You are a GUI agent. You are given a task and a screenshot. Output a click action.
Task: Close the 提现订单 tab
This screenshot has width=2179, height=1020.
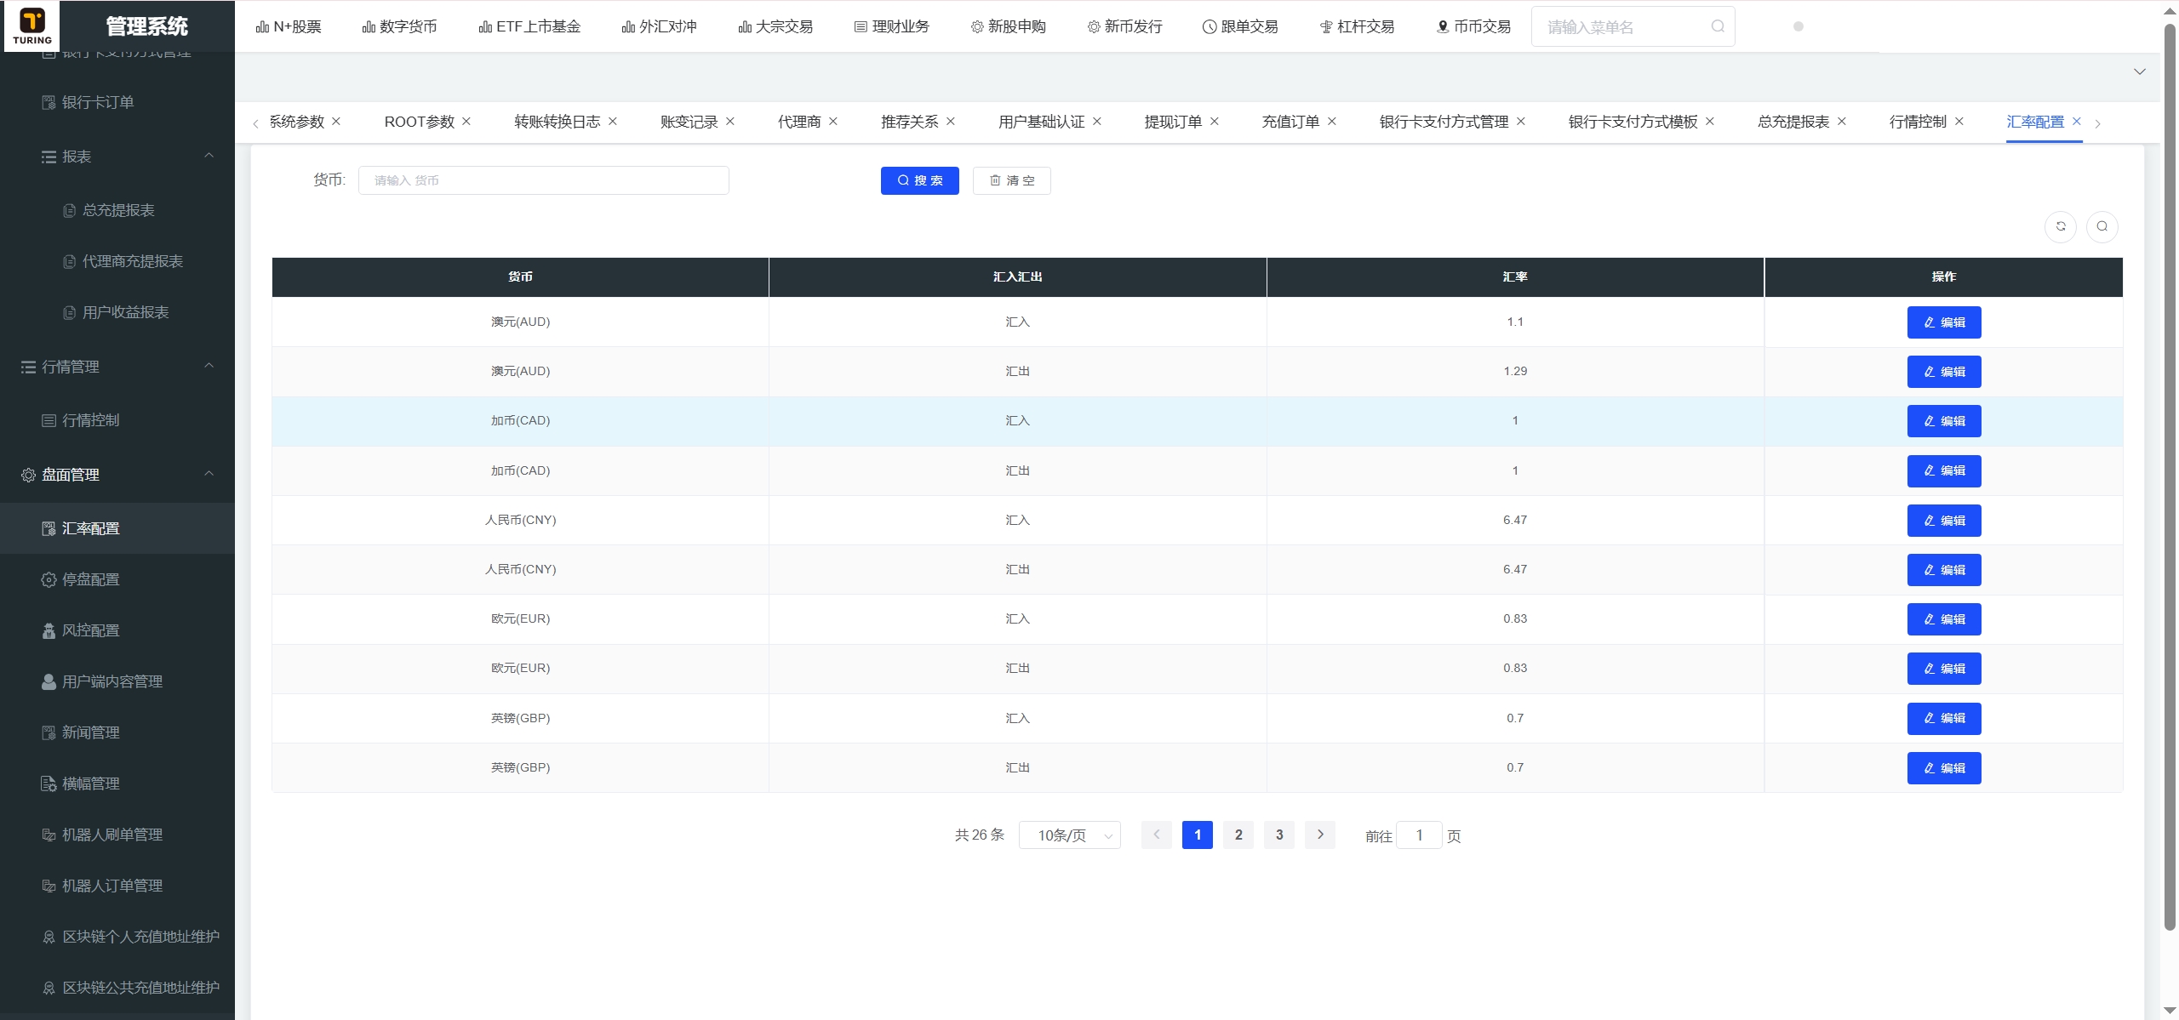coord(1215,122)
